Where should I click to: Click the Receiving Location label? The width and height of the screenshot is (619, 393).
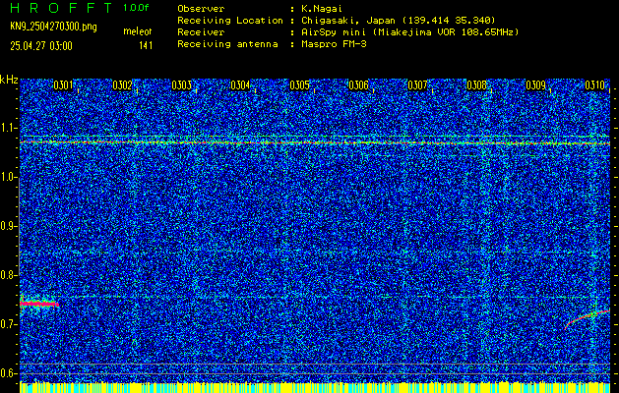point(230,21)
